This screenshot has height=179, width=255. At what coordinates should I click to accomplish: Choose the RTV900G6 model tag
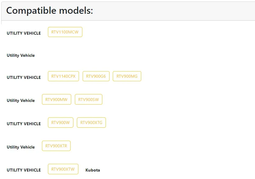coord(96,76)
